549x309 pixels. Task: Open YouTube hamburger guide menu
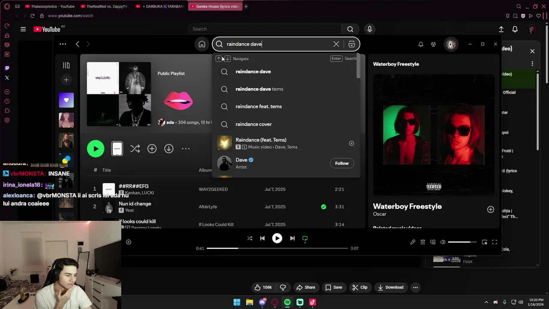coord(23,29)
